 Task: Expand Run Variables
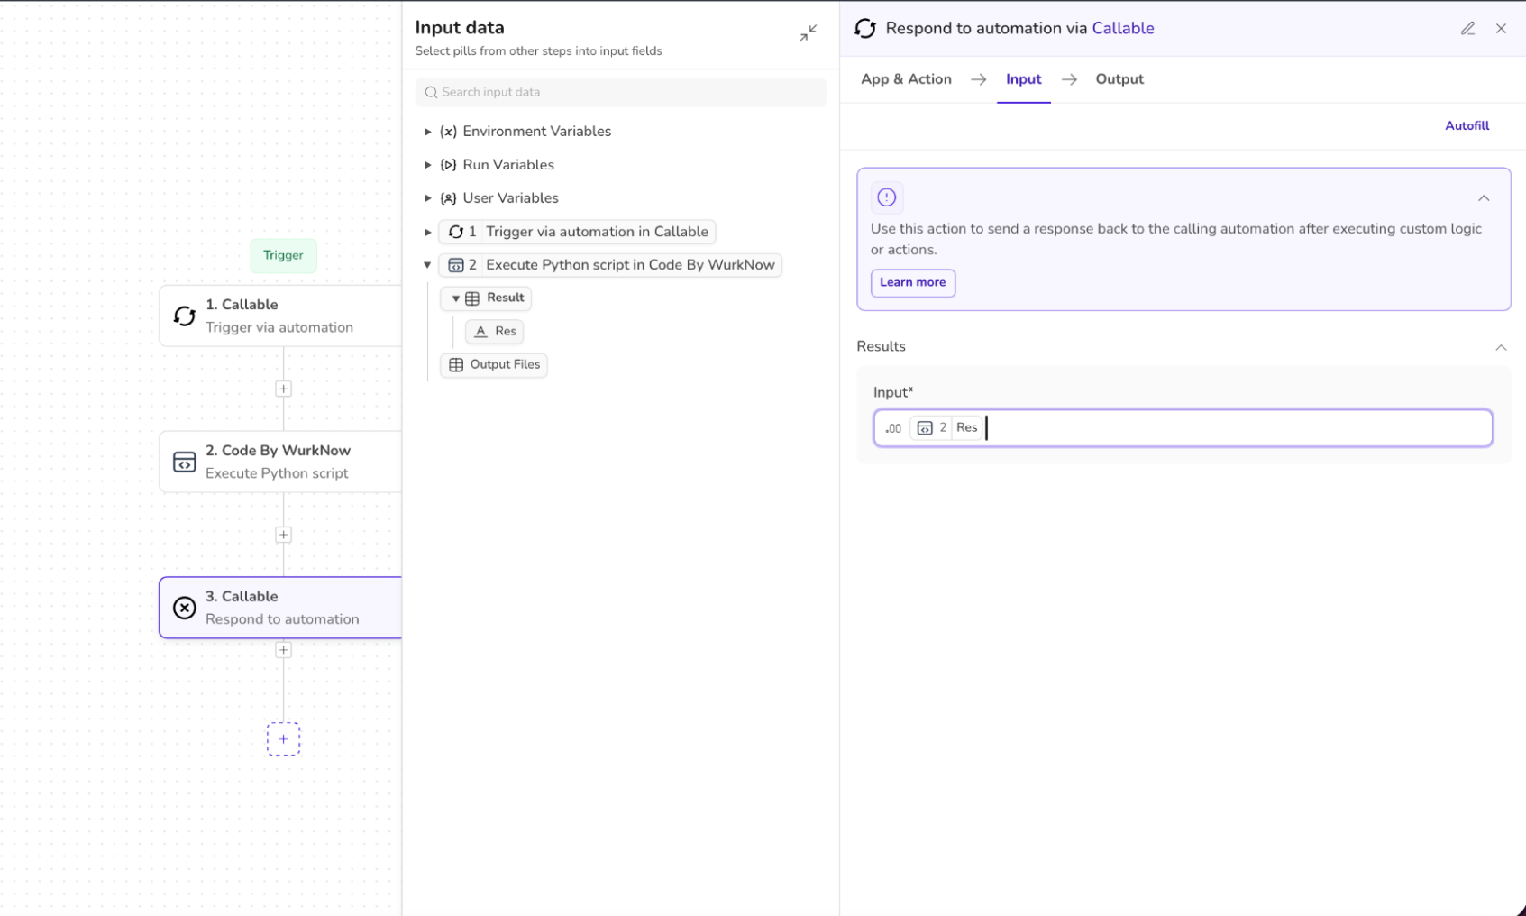428,165
